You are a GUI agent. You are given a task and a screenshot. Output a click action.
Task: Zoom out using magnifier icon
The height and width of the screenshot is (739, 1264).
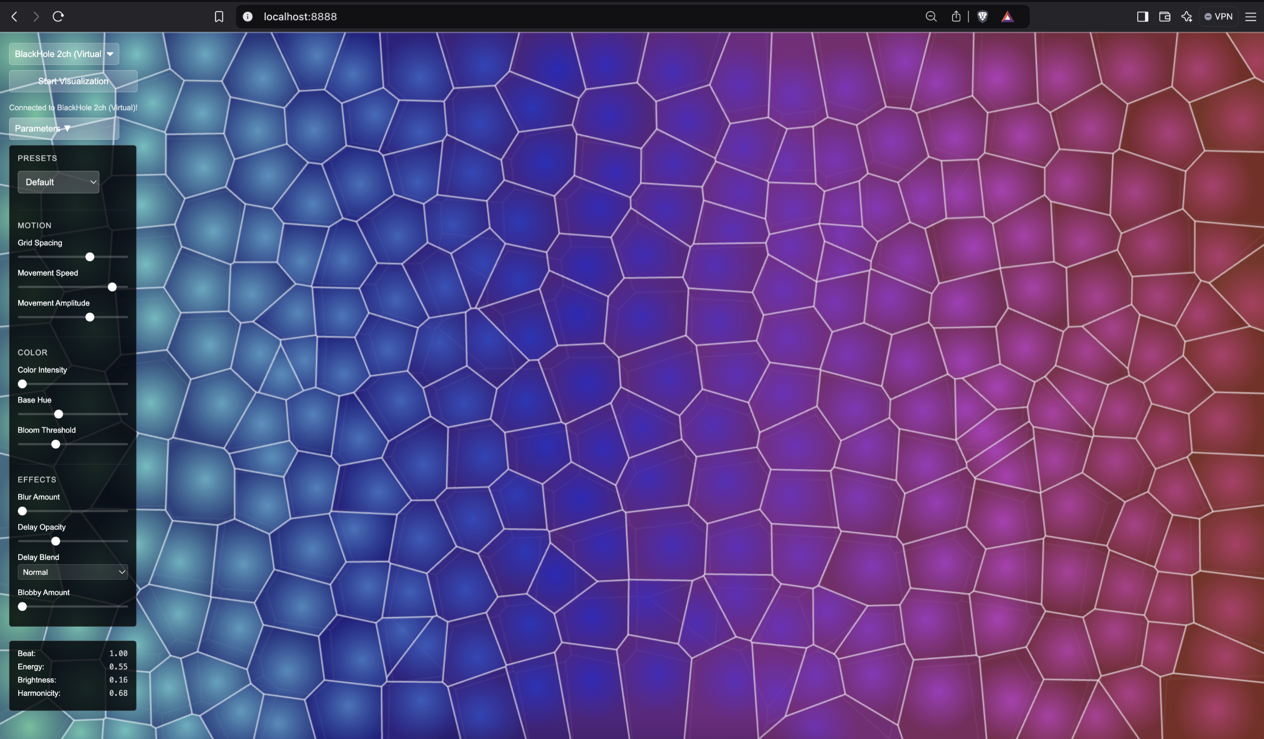coord(931,17)
